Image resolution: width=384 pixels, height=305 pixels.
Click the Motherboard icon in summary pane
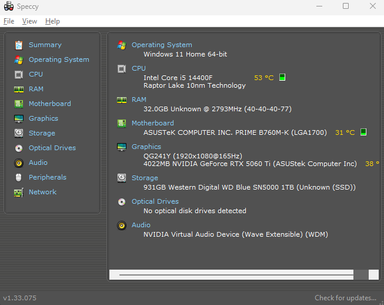click(122, 123)
